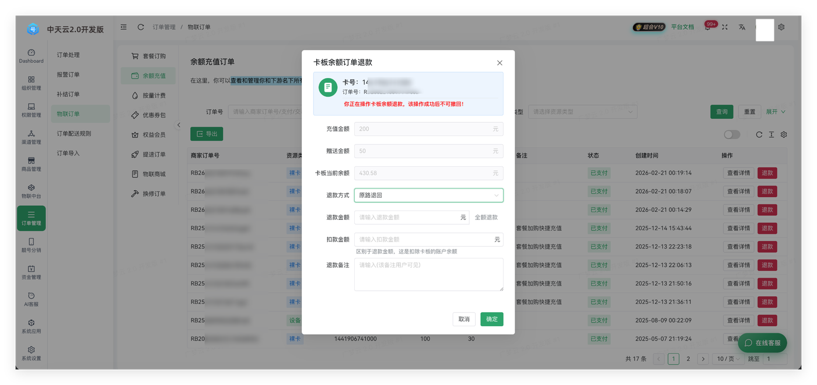Click 查看详情 for order at 2025-12-14 15:43:44
The image size is (817, 385).
coord(739,228)
